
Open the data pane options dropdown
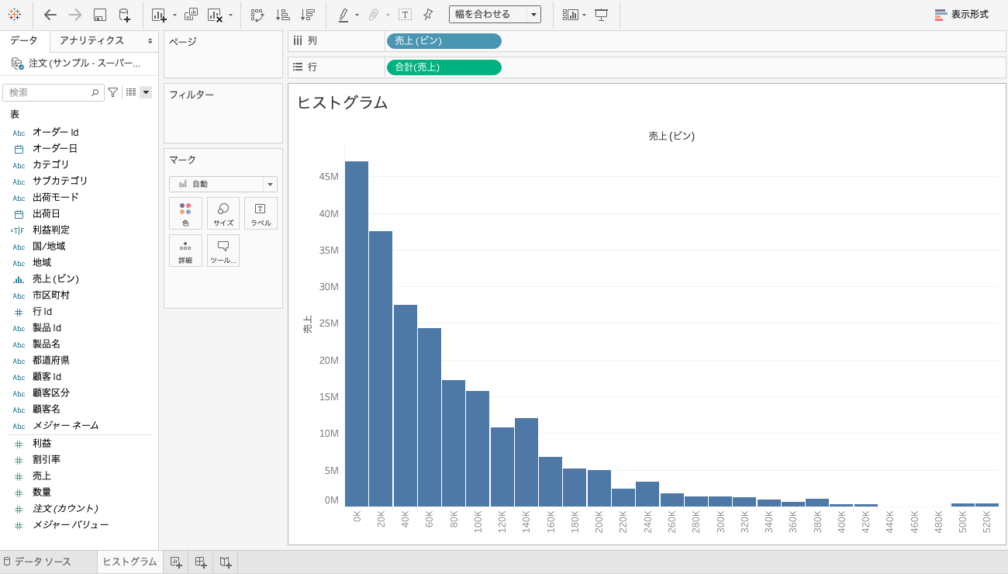tap(146, 92)
